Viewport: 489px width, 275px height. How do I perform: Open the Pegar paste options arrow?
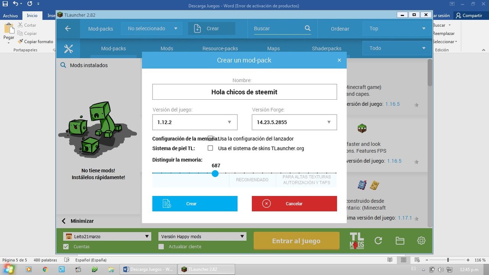8,42
